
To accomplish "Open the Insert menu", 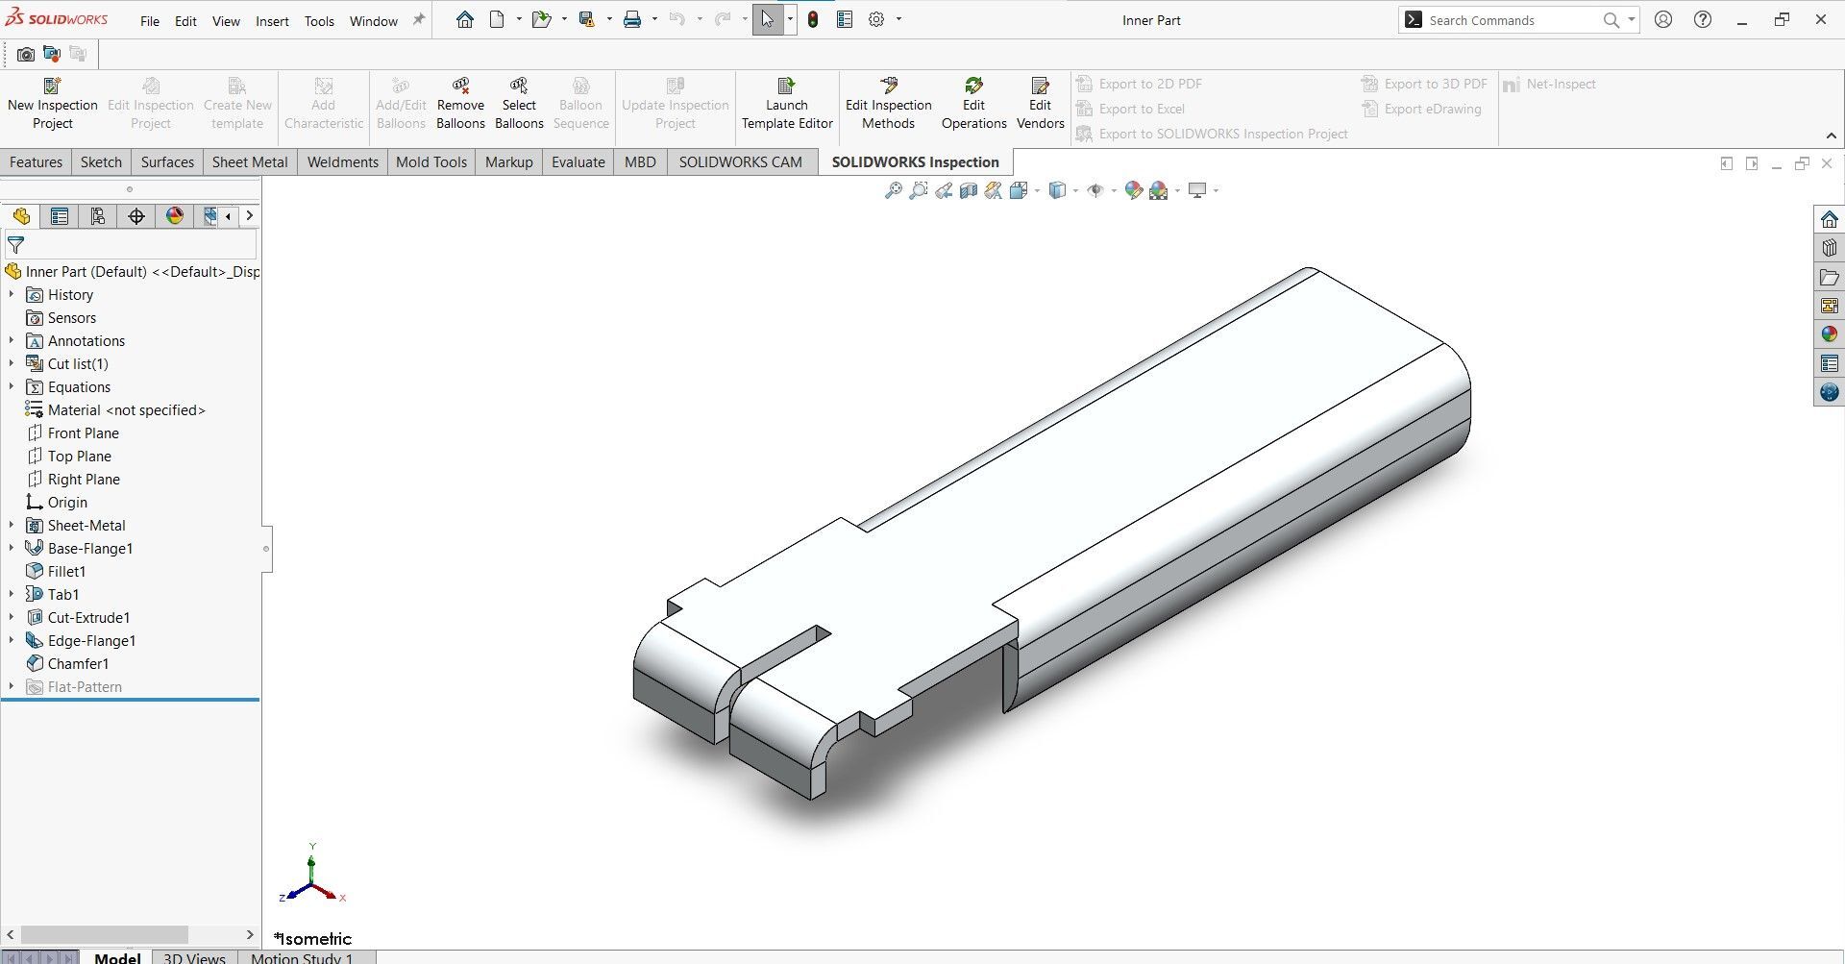I will [272, 21].
